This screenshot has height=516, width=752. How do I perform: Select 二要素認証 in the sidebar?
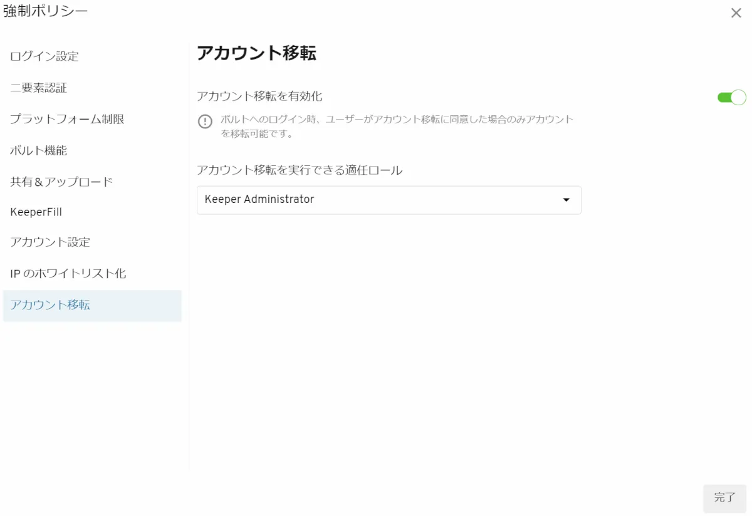click(x=39, y=88)
